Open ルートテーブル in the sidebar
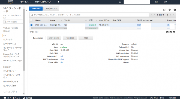The height and width of the screenshot is (99, 180). click(x=10, y=44)
